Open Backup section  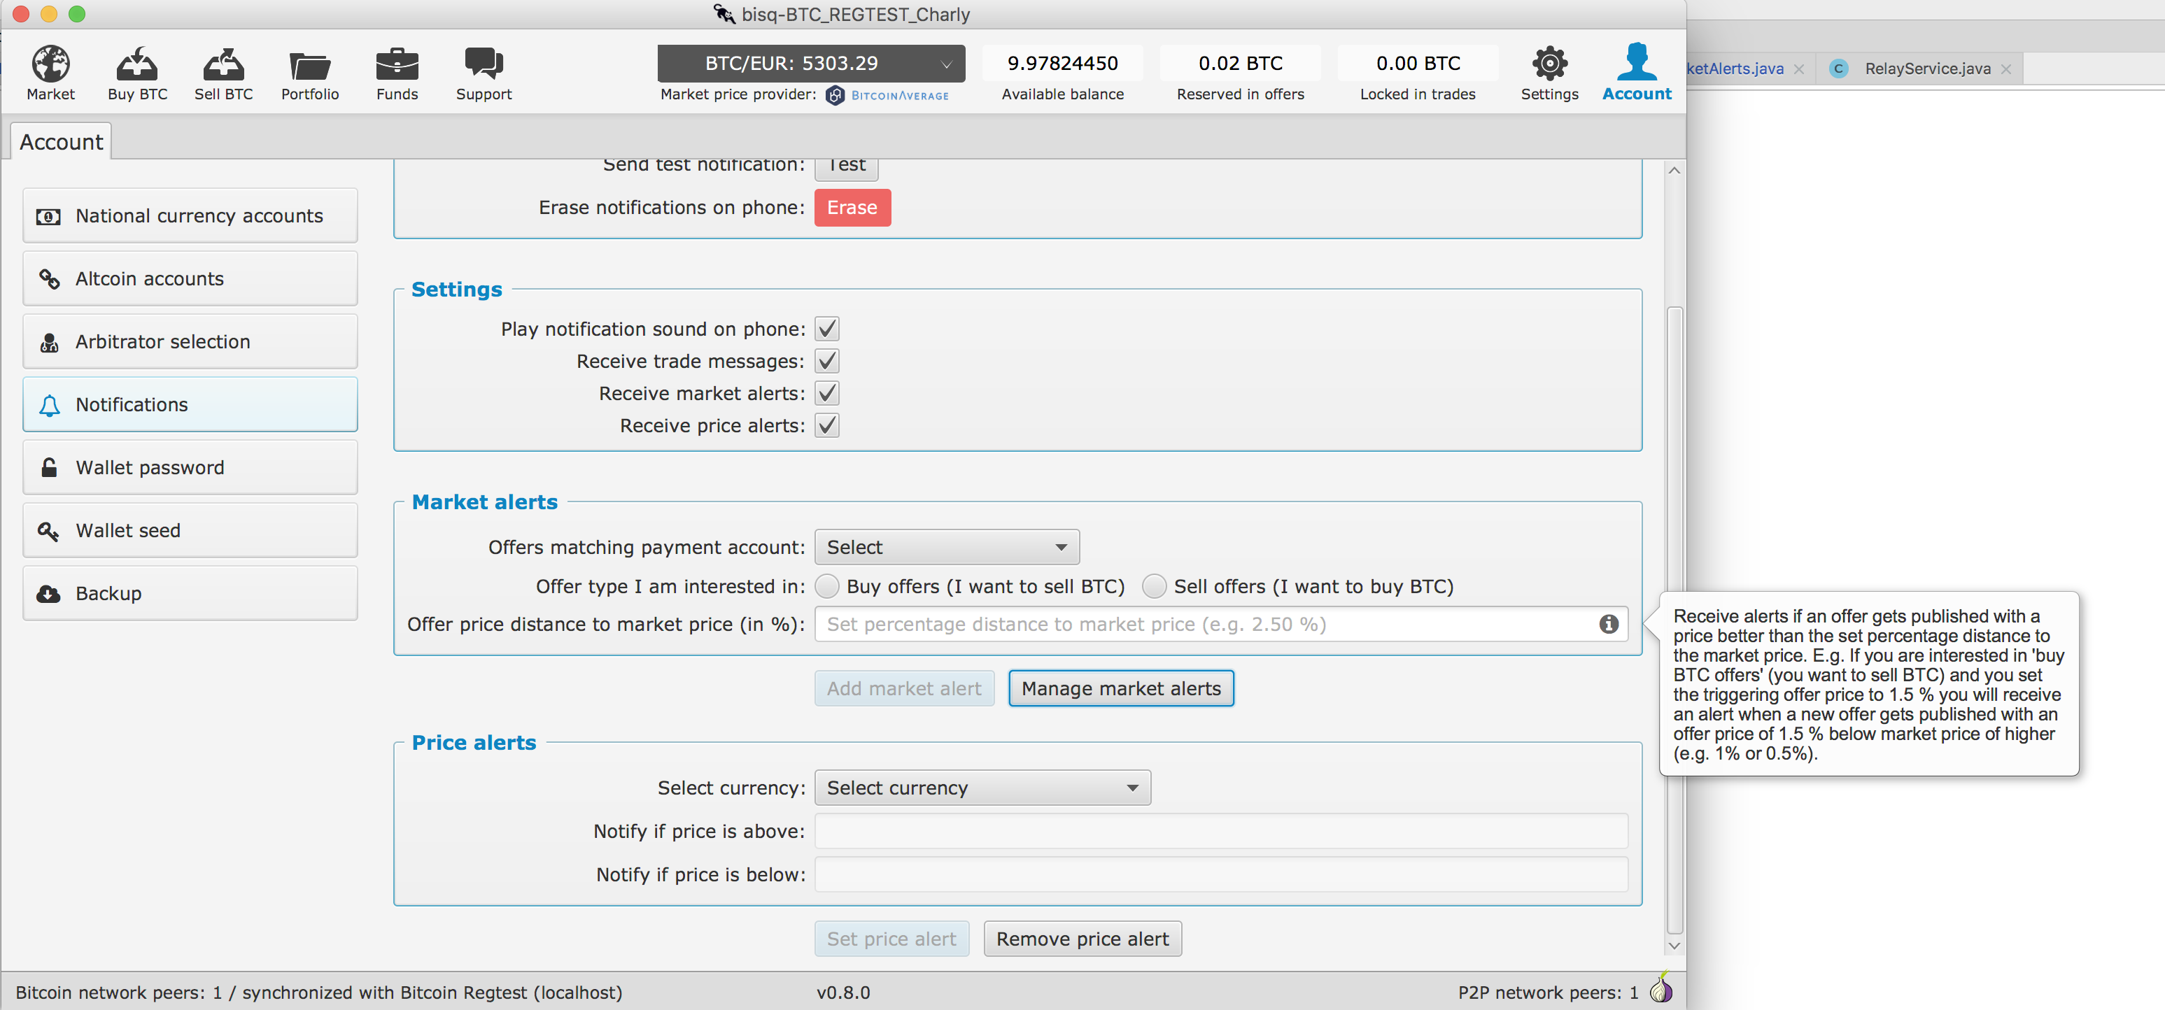[190, 593]
